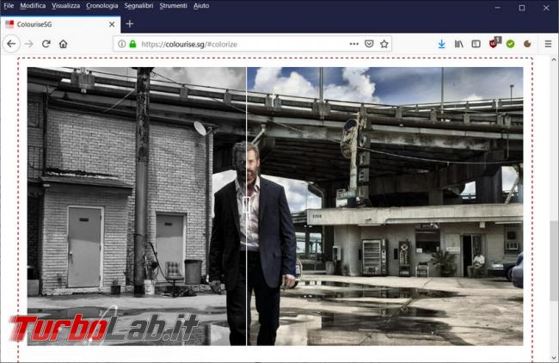The width and height of the screenshot is (559, 363).
Task: Open the Firefox home page
Action: coord(63,44)
